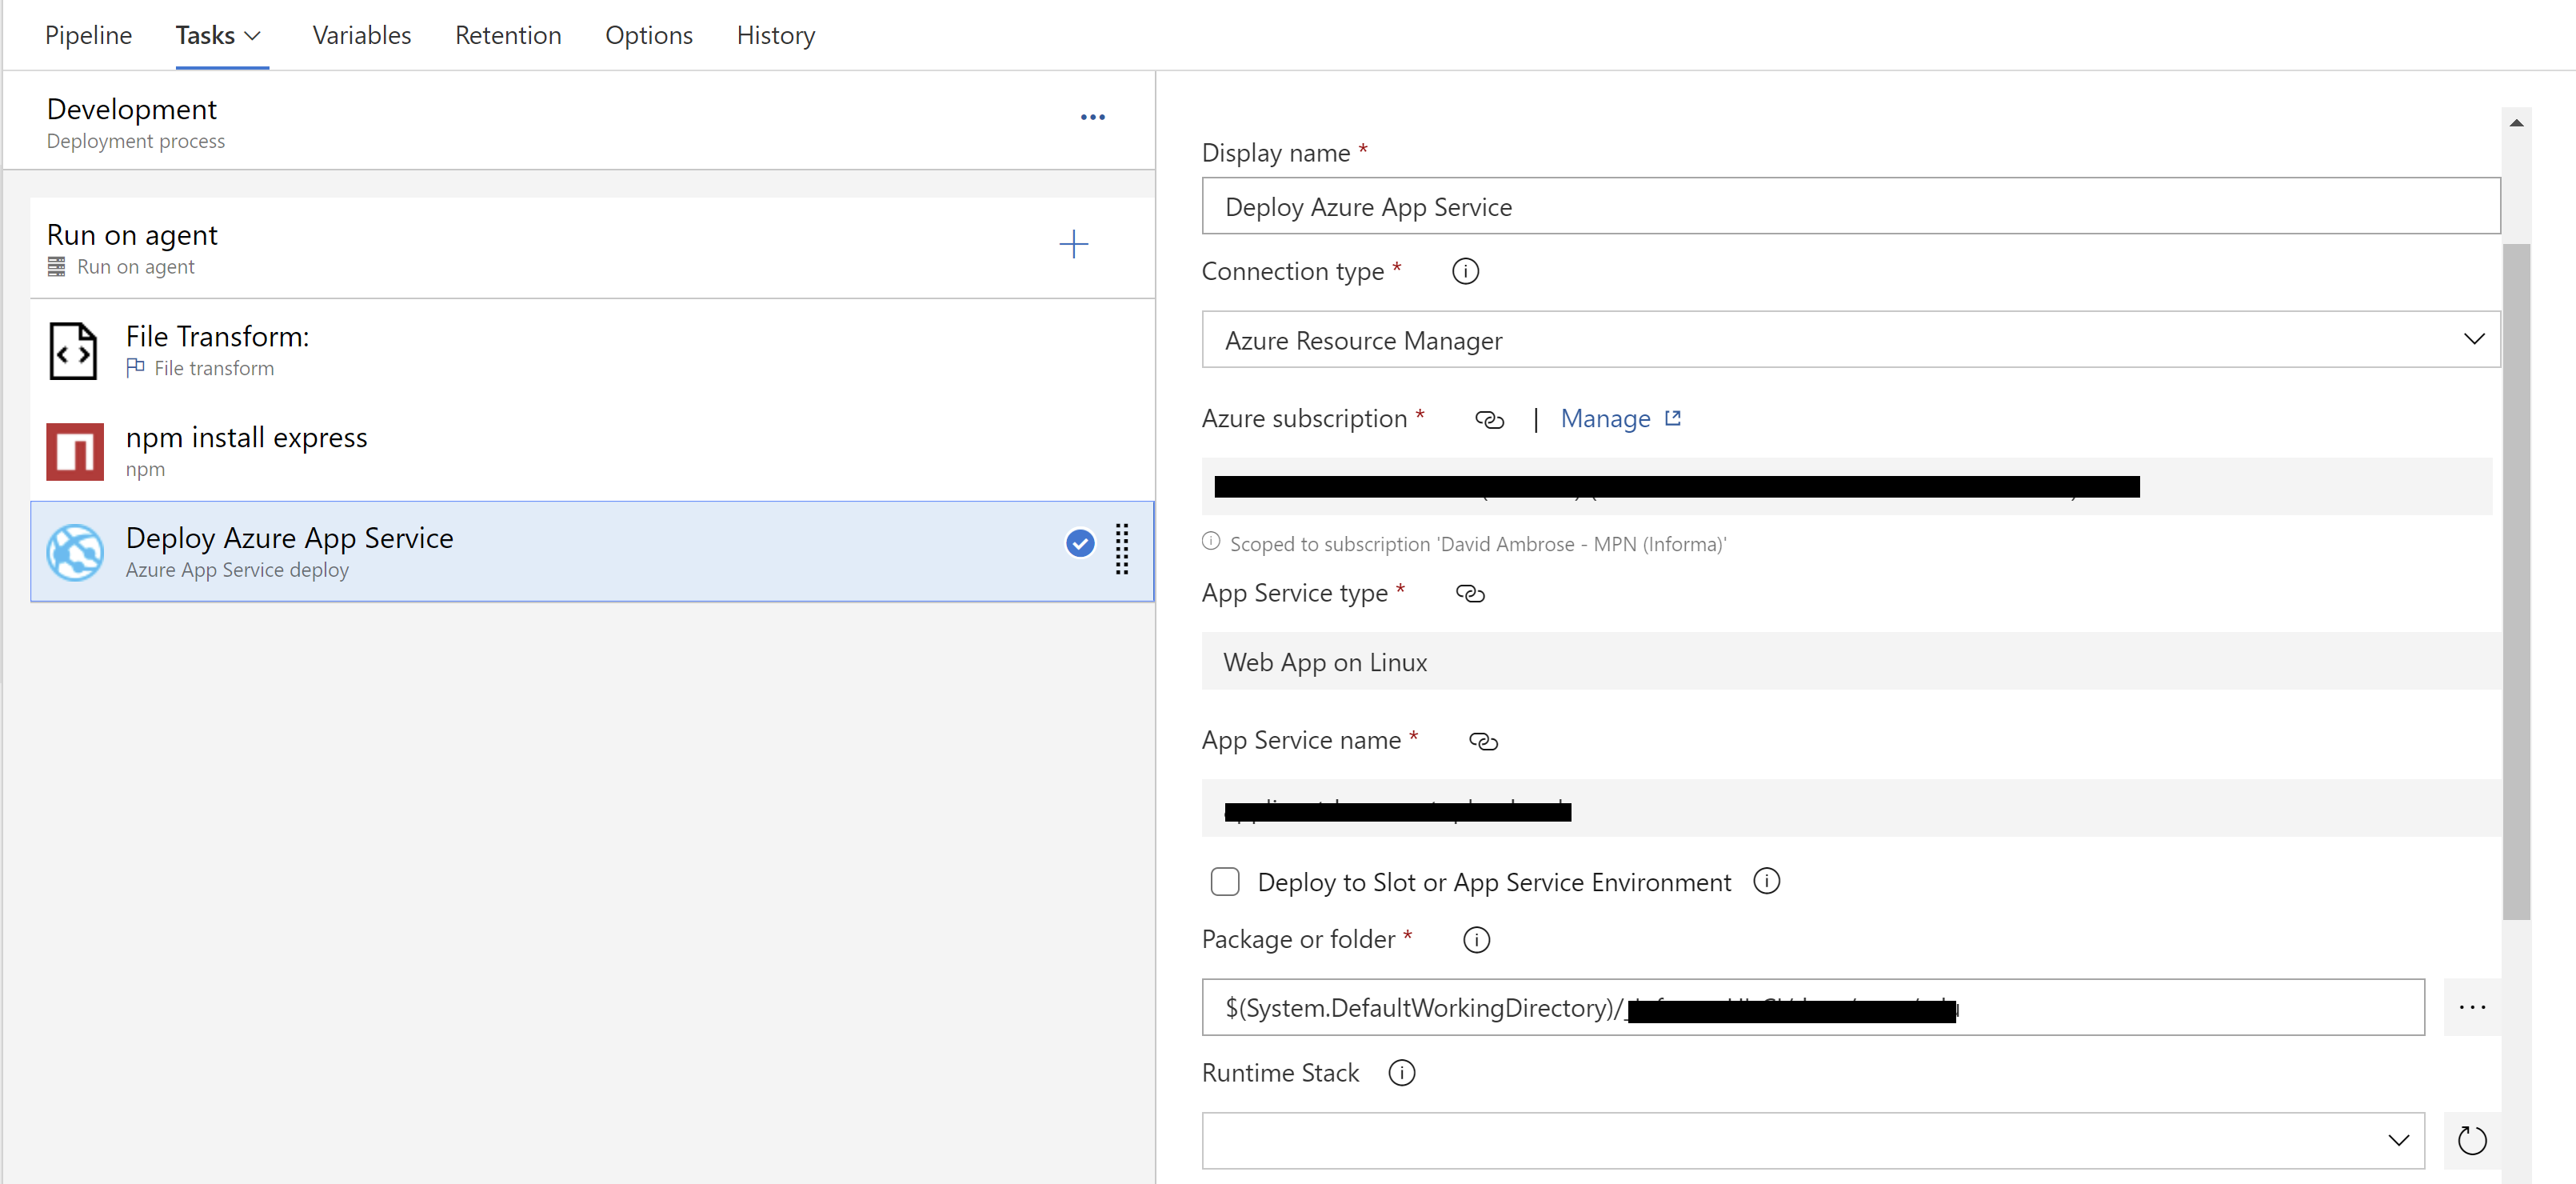Screen dimensions: 2576x1184
Task: Click the link icon beside App Service name
Action: pos(1483,741)
